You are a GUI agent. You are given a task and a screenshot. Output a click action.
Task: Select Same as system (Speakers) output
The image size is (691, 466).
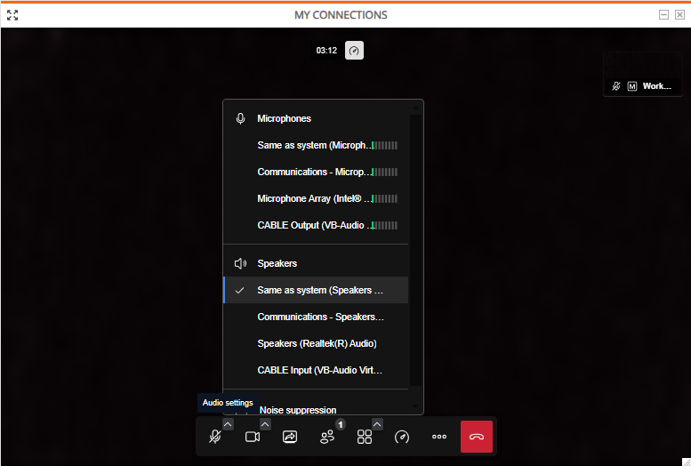[316, 290]
